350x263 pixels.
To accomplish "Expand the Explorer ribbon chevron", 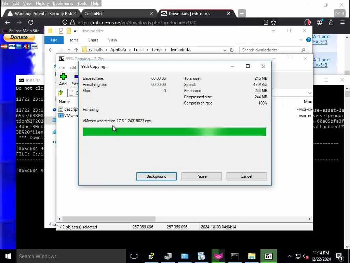I will [x=301, y=40].
